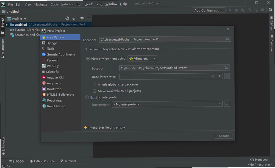Close the New Project dialog
This screenshot has width=275, height=168.
pyautogui.click(x=228, y=29)
